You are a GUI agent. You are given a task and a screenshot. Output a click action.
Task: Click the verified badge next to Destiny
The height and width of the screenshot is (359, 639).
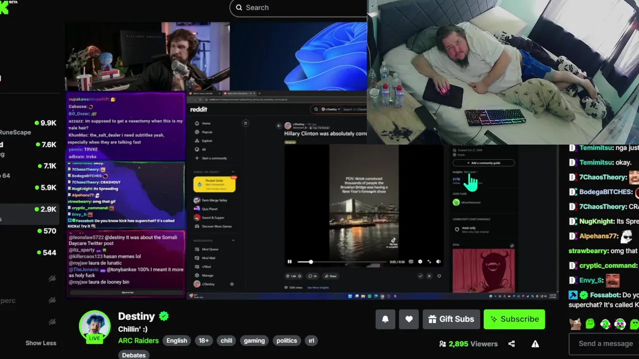[x=164, y=316]
